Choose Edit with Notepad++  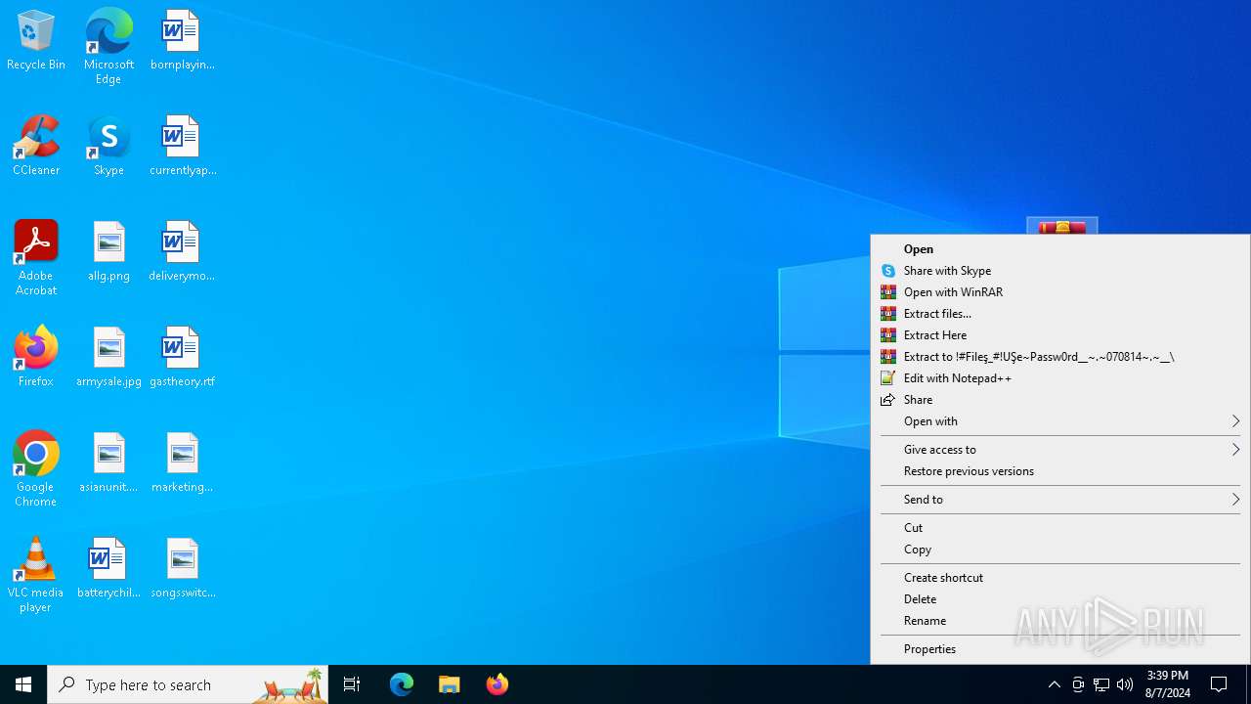click(x=1060, y=378)
